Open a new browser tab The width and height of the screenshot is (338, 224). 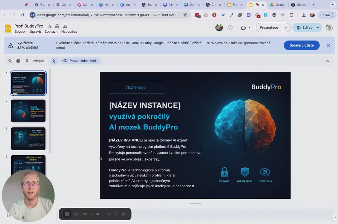314,5
